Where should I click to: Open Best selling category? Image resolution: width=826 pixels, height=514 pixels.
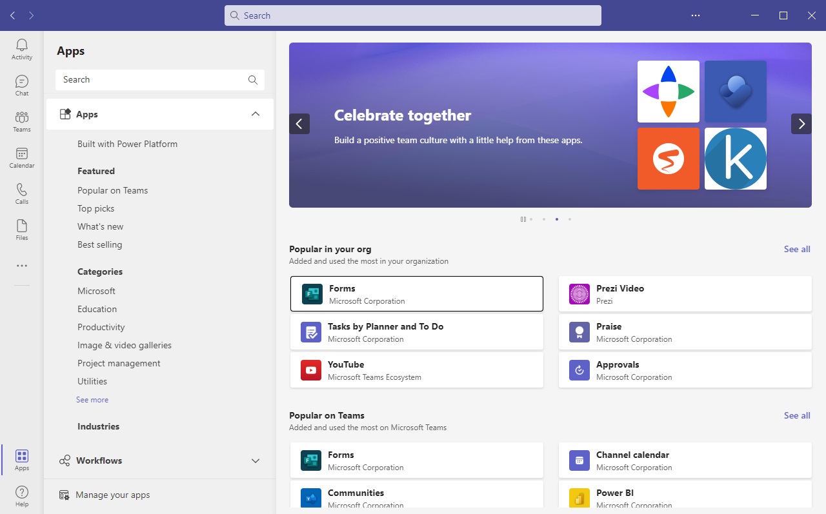click(x=100, y=244)
